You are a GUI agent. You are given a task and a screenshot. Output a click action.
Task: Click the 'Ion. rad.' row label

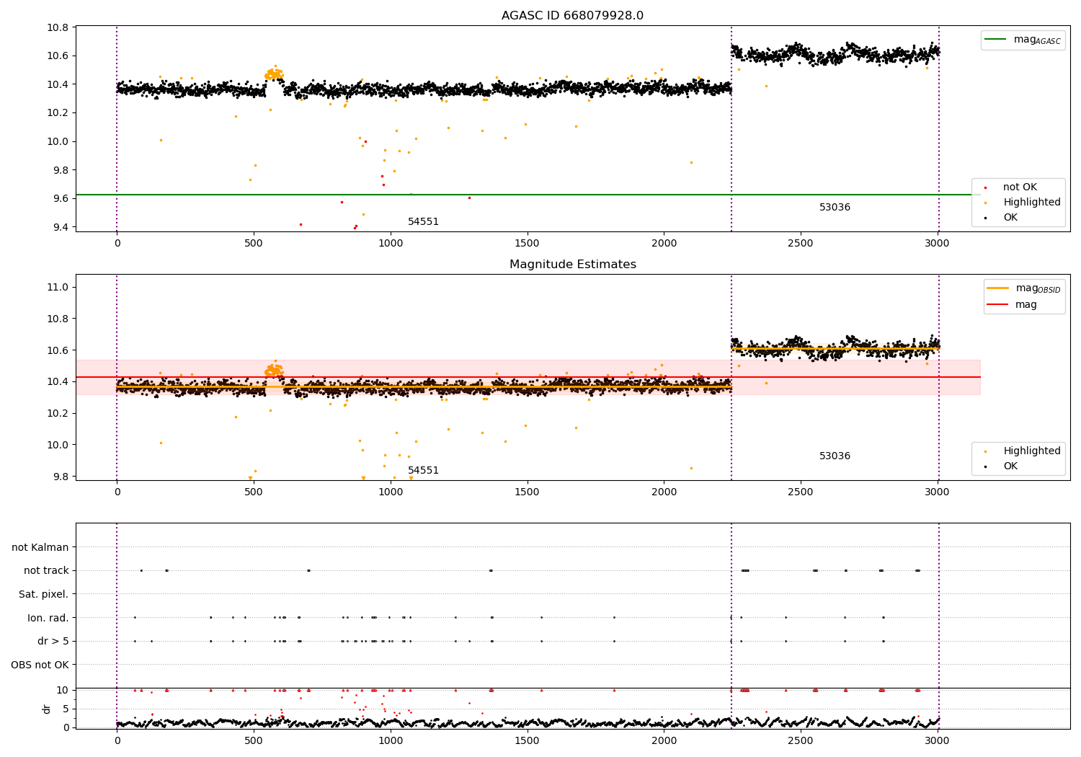[x=48, y=618]
